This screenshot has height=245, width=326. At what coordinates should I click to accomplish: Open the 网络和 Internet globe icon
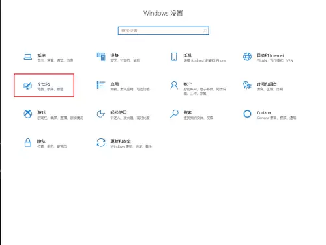pyautogui.click(x=247, y=57)
